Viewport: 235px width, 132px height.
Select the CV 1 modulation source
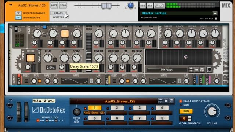pyautogui.click(x=194, y=79)
